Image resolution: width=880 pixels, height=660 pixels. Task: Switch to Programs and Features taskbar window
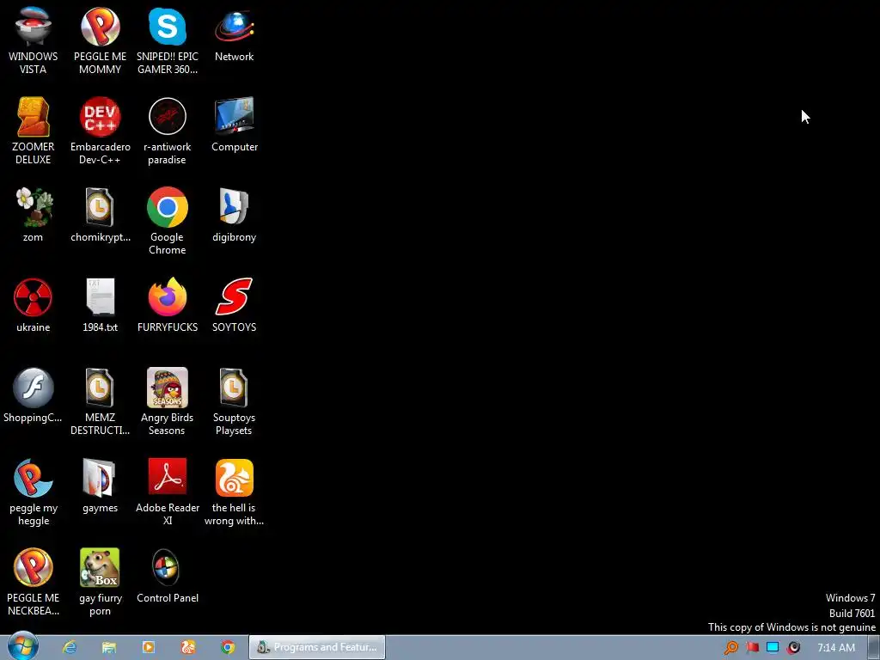tap(317, 647)
